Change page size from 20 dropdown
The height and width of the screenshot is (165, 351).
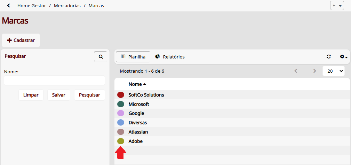tap(334, 71)
